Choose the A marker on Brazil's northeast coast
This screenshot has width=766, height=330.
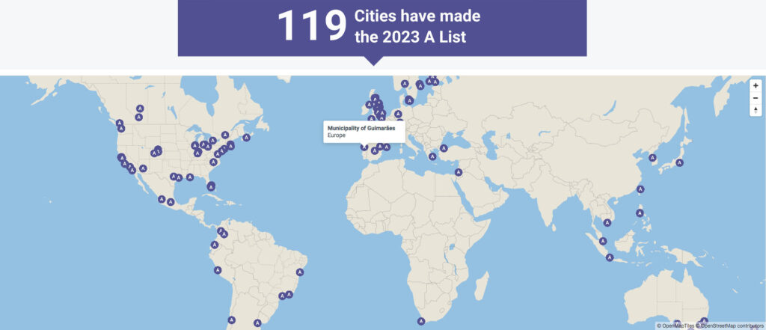click(x=300, y=272)
